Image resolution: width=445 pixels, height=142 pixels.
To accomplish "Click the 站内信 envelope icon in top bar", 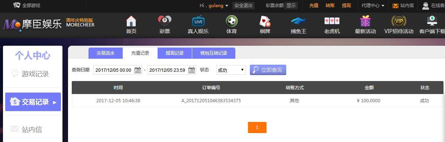I will [395, 6].
